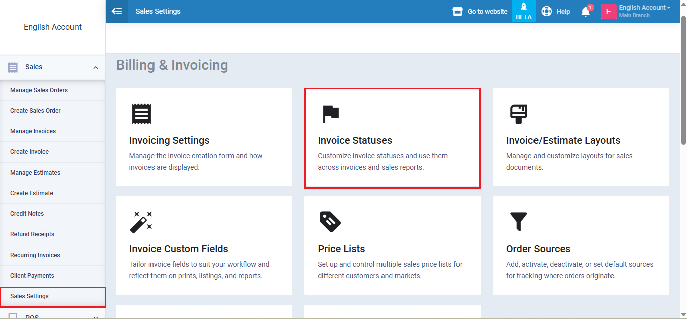
Task: Open the notifications bell
Action: pos(585,12)
